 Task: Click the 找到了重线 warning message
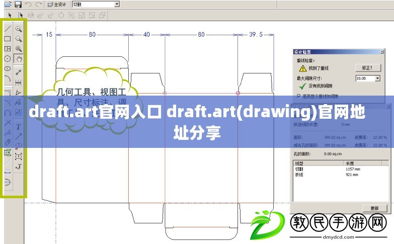tap(319, 68)
